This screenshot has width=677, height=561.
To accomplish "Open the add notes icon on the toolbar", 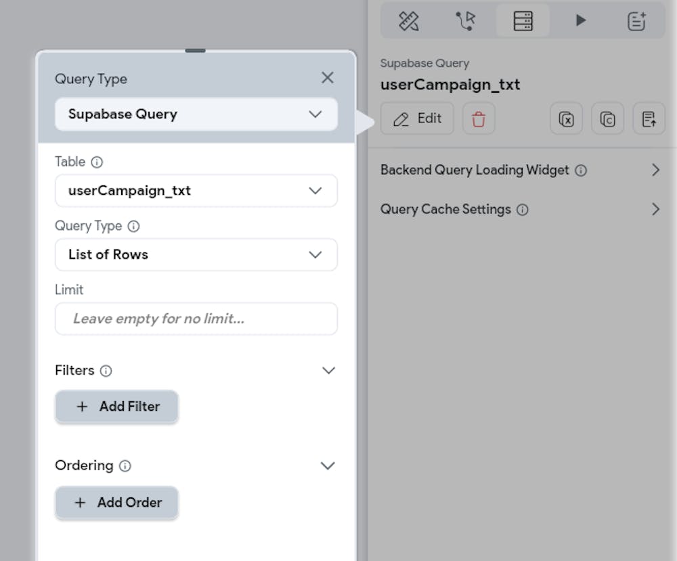I will 637,20.
